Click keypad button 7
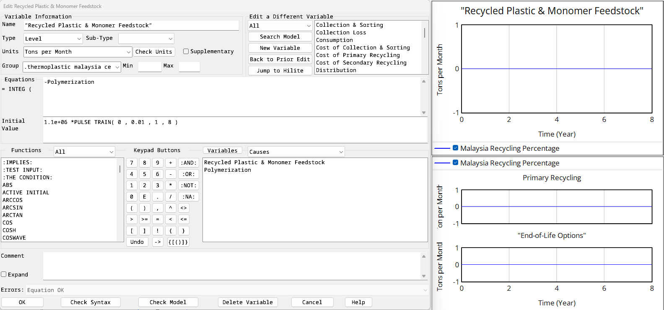Screen dimensions: 664x310 [x=132, y=163]
